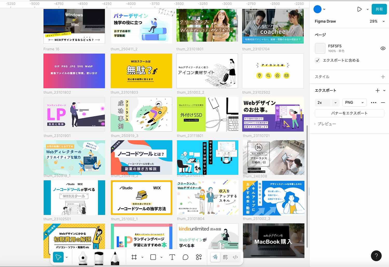Select the Pencil tool
389x267 pixels.
click(115, 258)
